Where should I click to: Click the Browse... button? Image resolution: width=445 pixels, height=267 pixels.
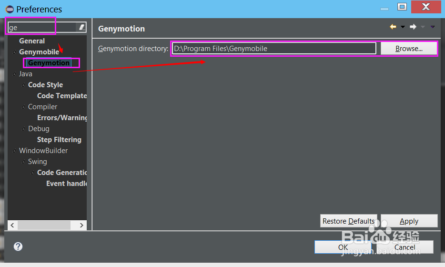pyautogui.click(x=409, y=49)
